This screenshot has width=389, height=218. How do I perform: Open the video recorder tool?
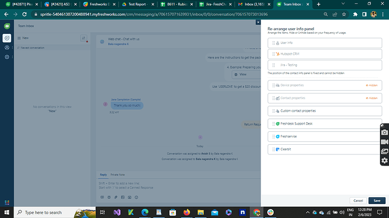point(384,142)
